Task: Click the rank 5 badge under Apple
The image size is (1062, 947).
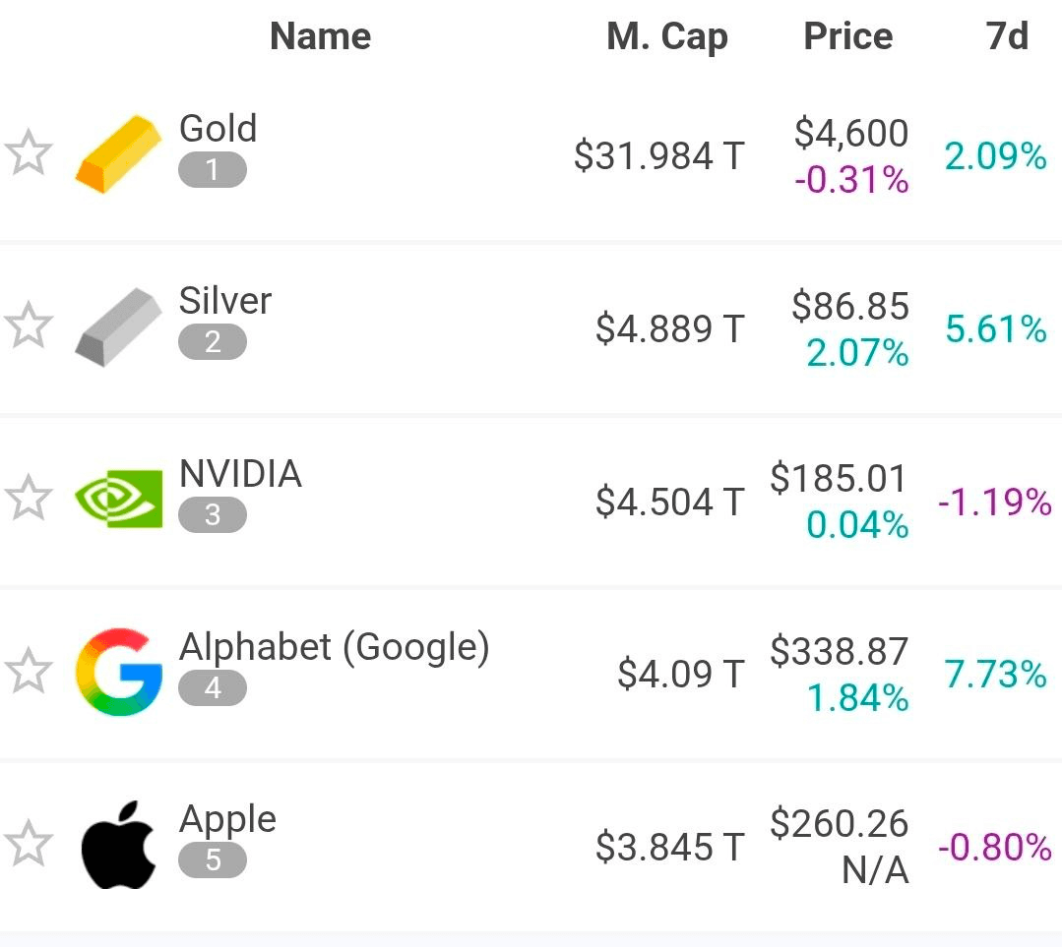Action: click(x=213, y=860)
